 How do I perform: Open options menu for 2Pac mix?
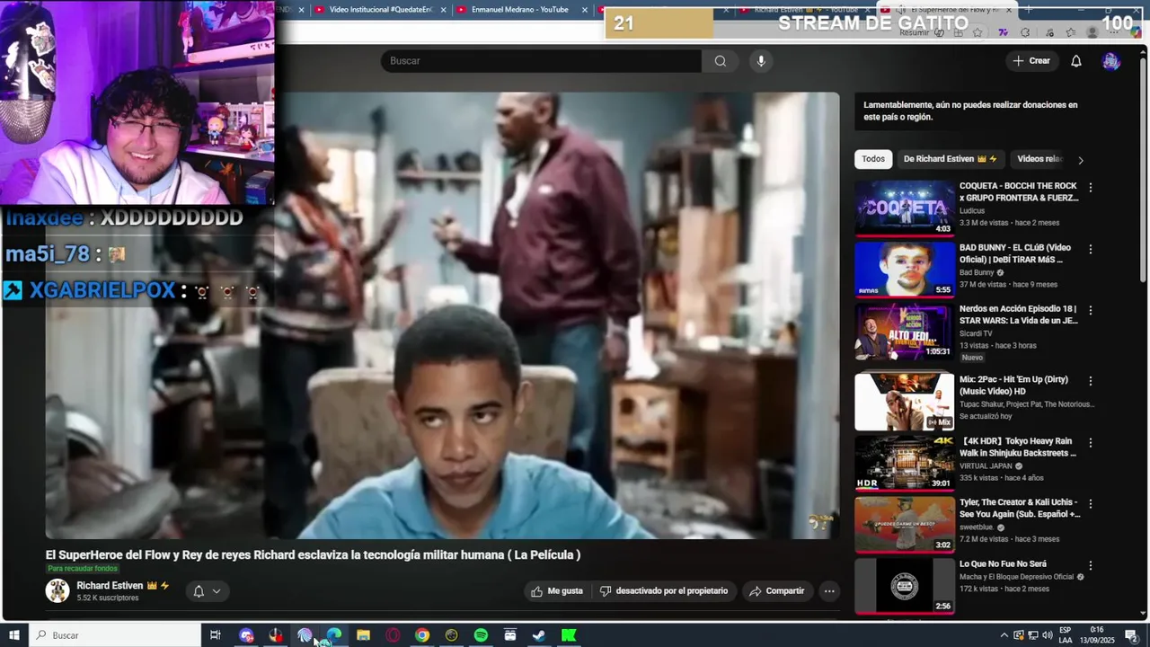coord(1091,381)
